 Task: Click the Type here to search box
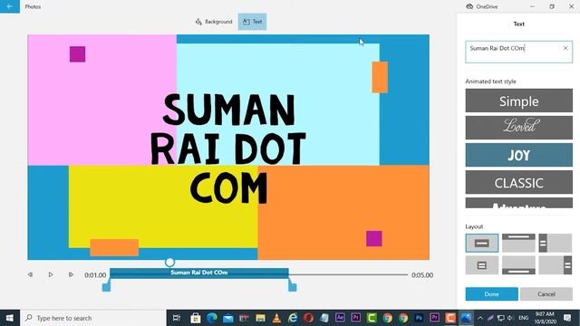[x=92, y=318]
